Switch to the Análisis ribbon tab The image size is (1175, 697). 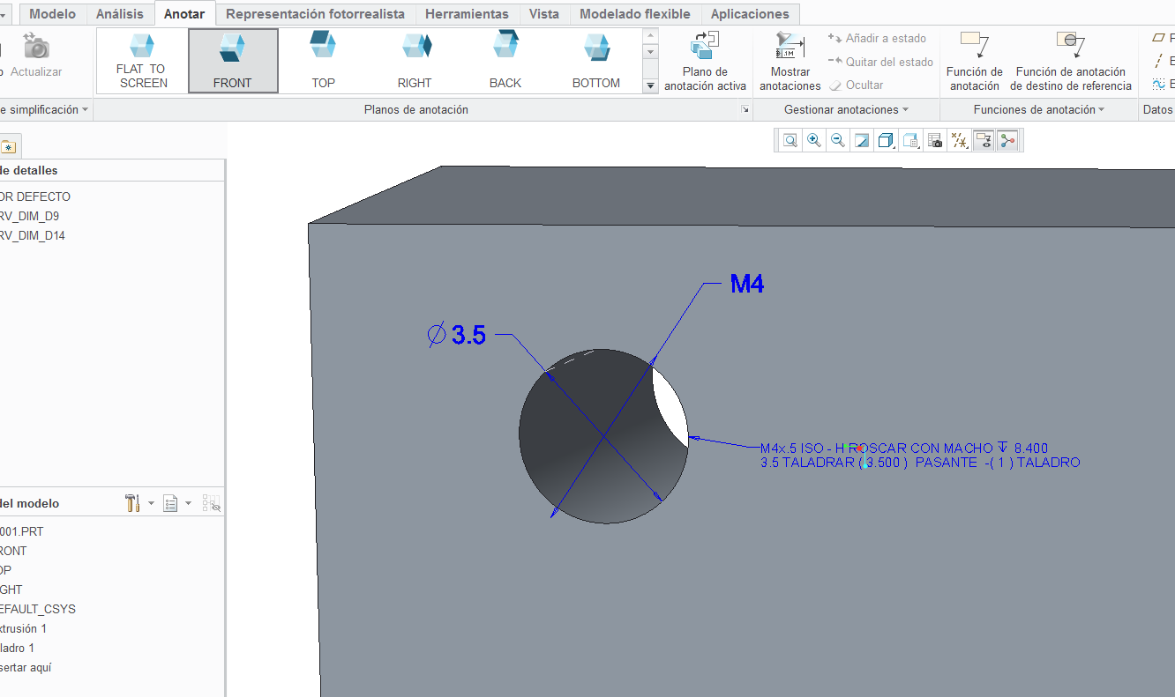[x=120, y=14]
